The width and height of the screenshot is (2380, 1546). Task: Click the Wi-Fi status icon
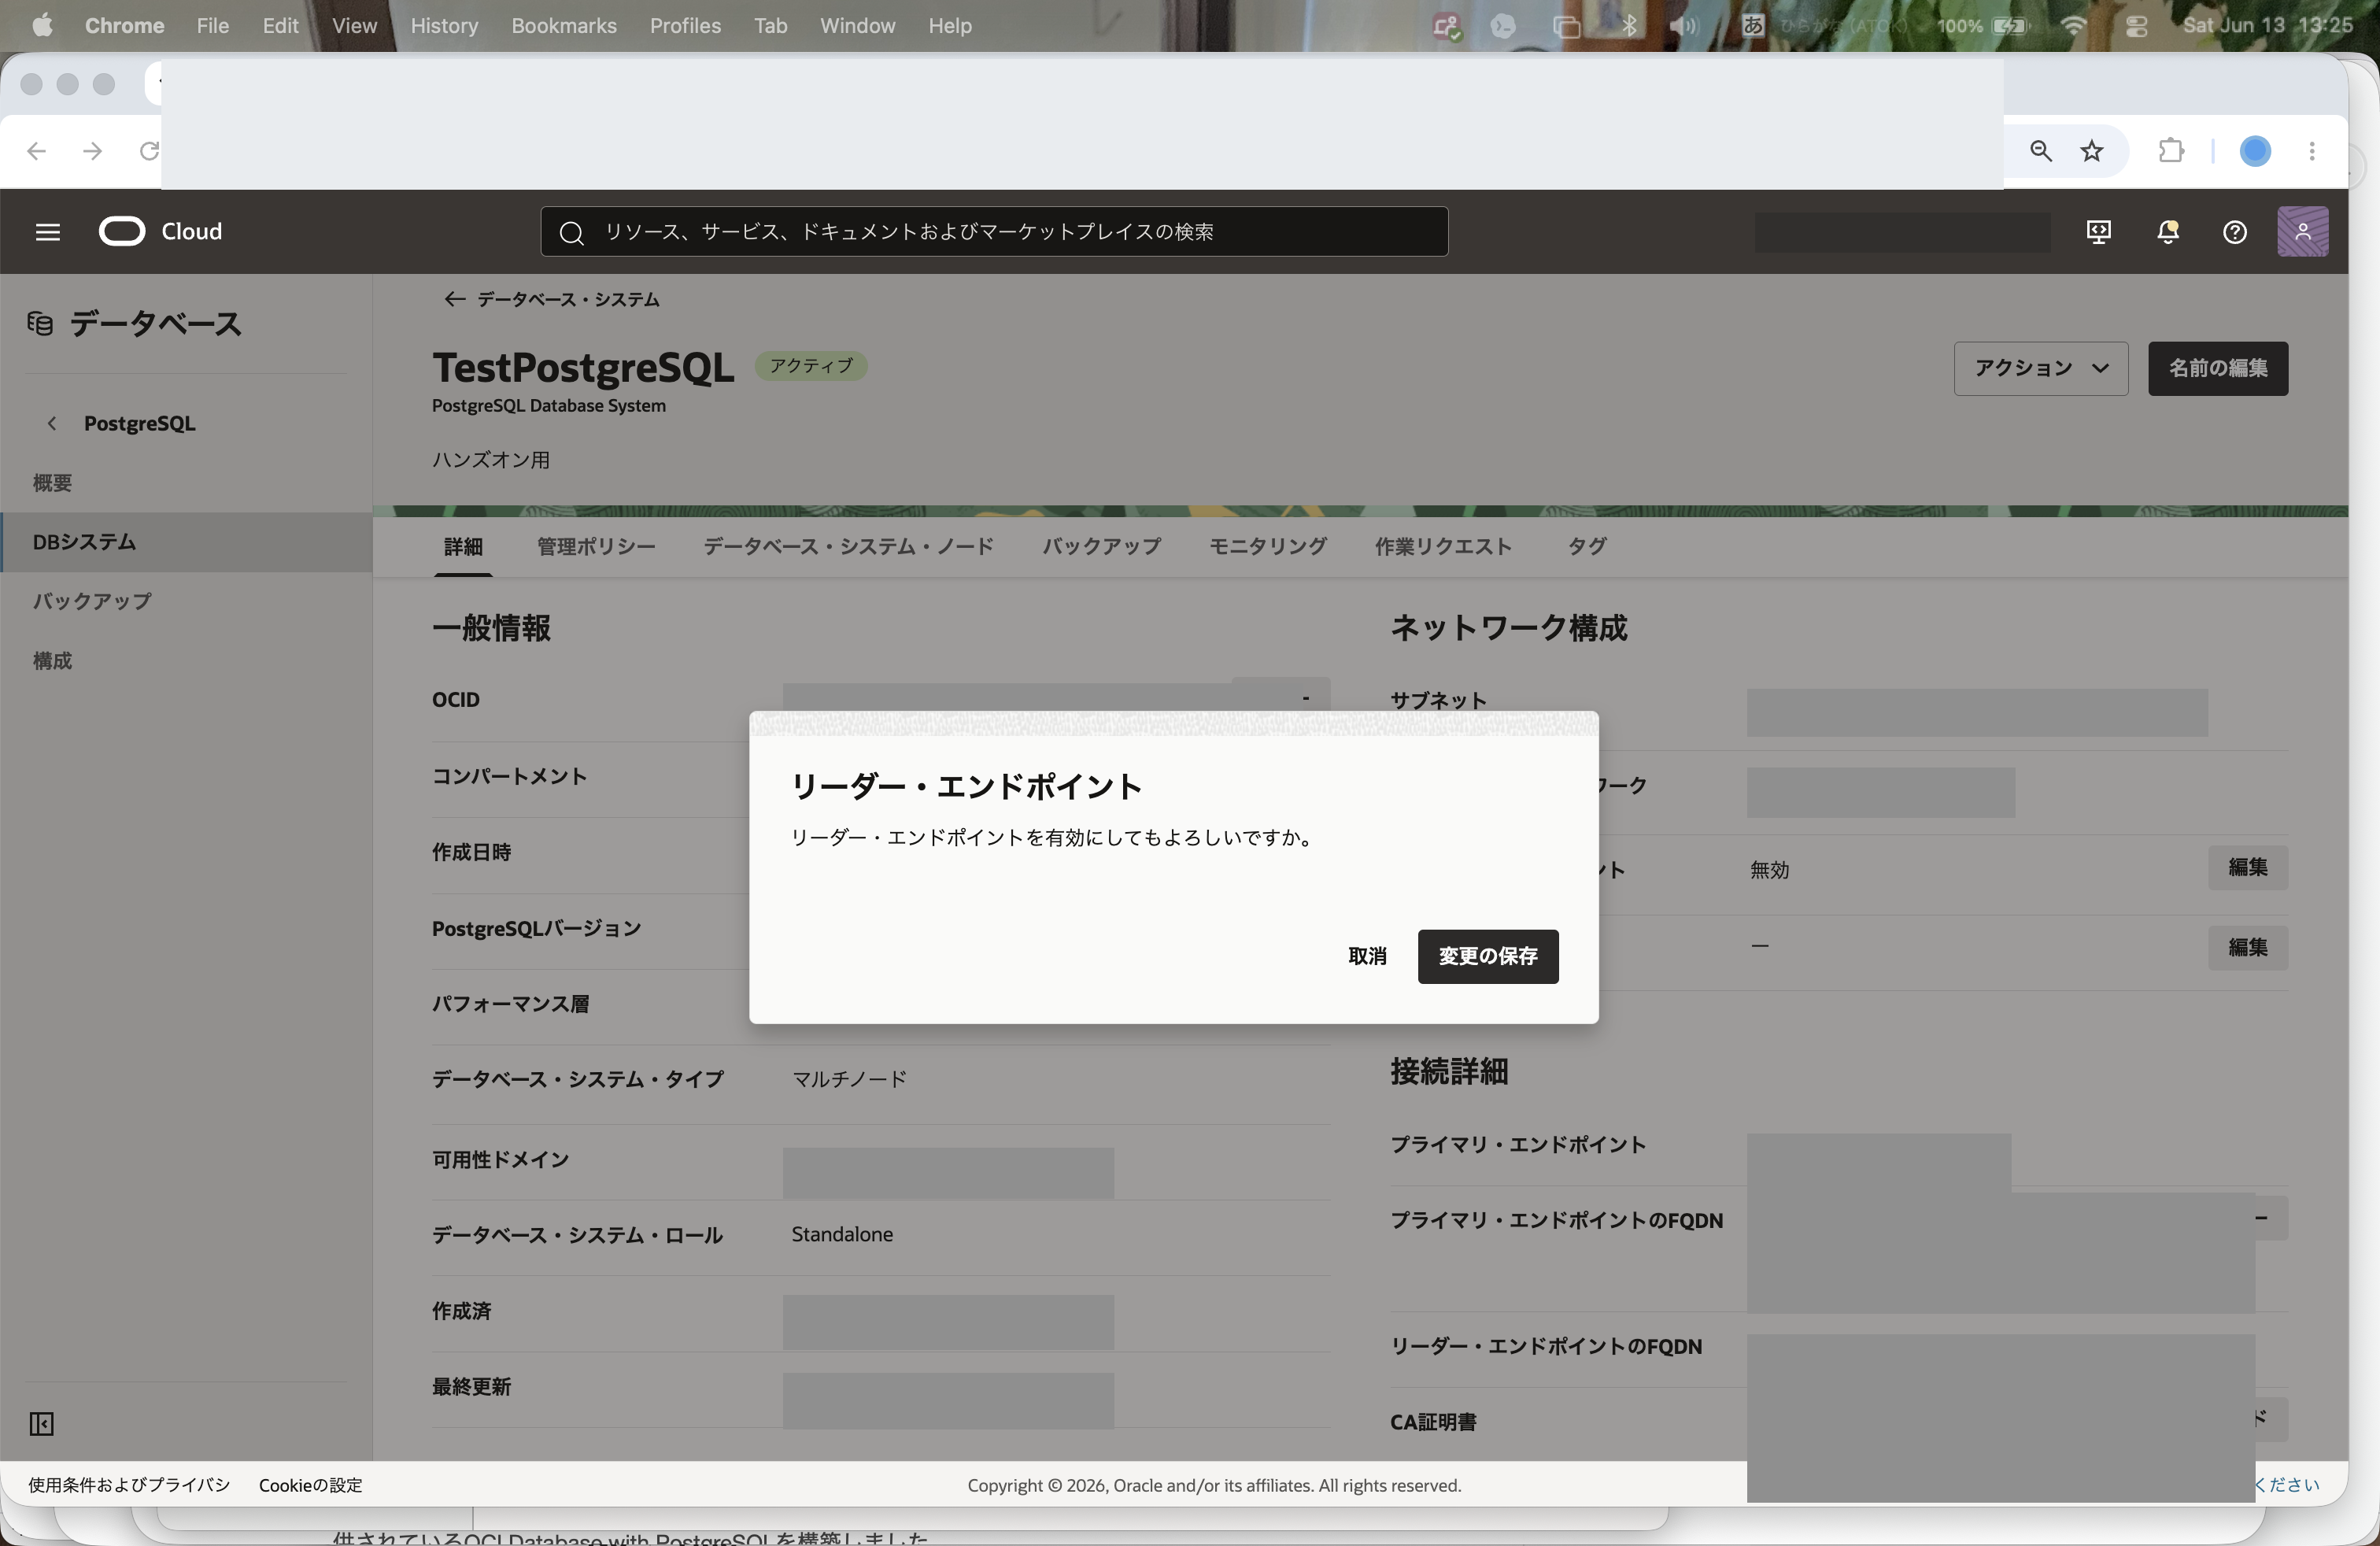coord(2074,26)
